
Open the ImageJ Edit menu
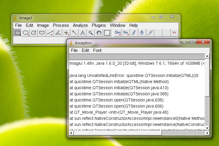pos(29,25)
